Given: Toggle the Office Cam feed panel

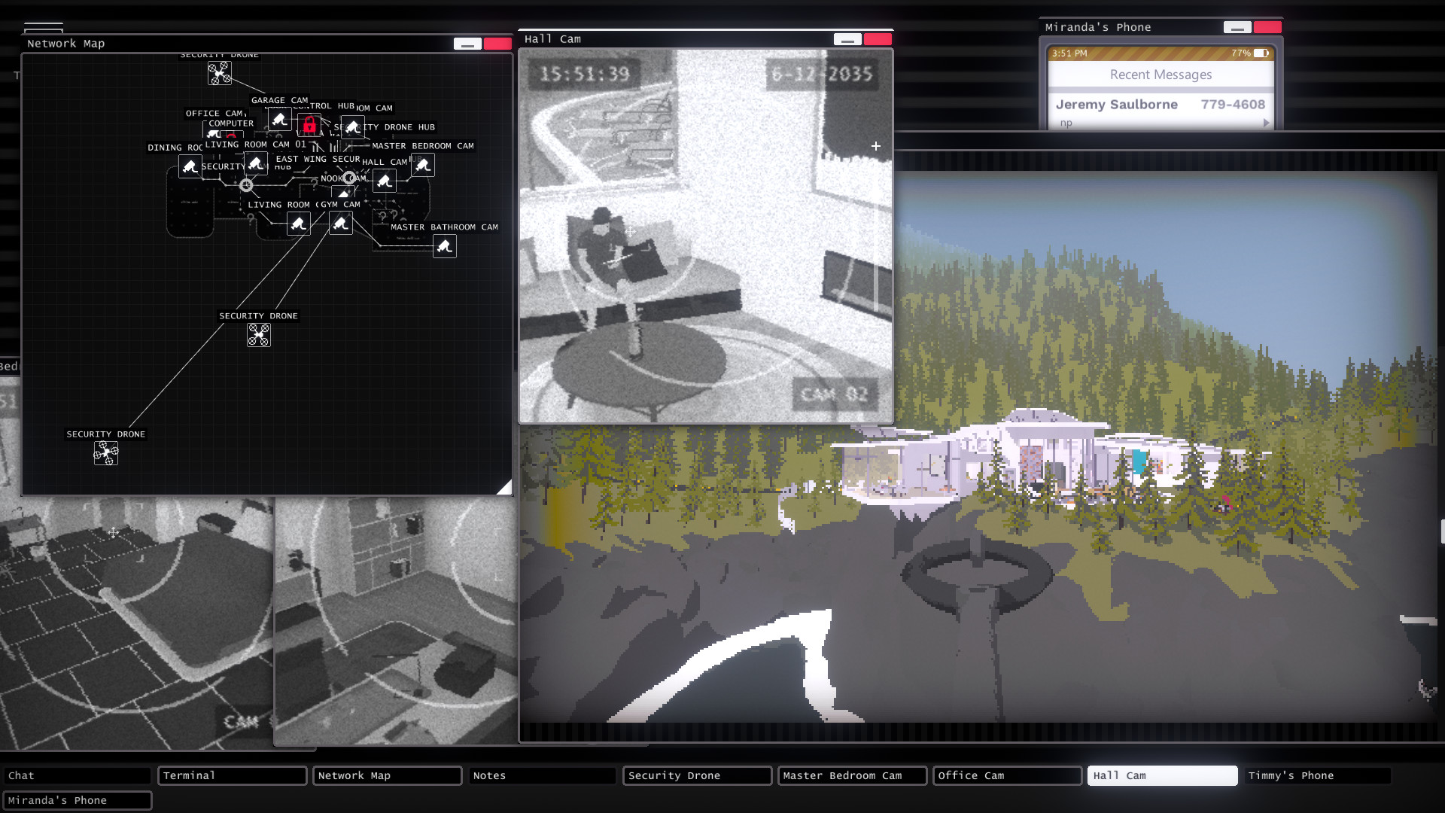Looking at the screenshot, I should click(1006, 775).
